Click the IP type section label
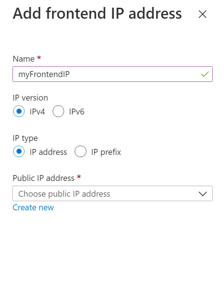The image size is (224, 287). 25,138
